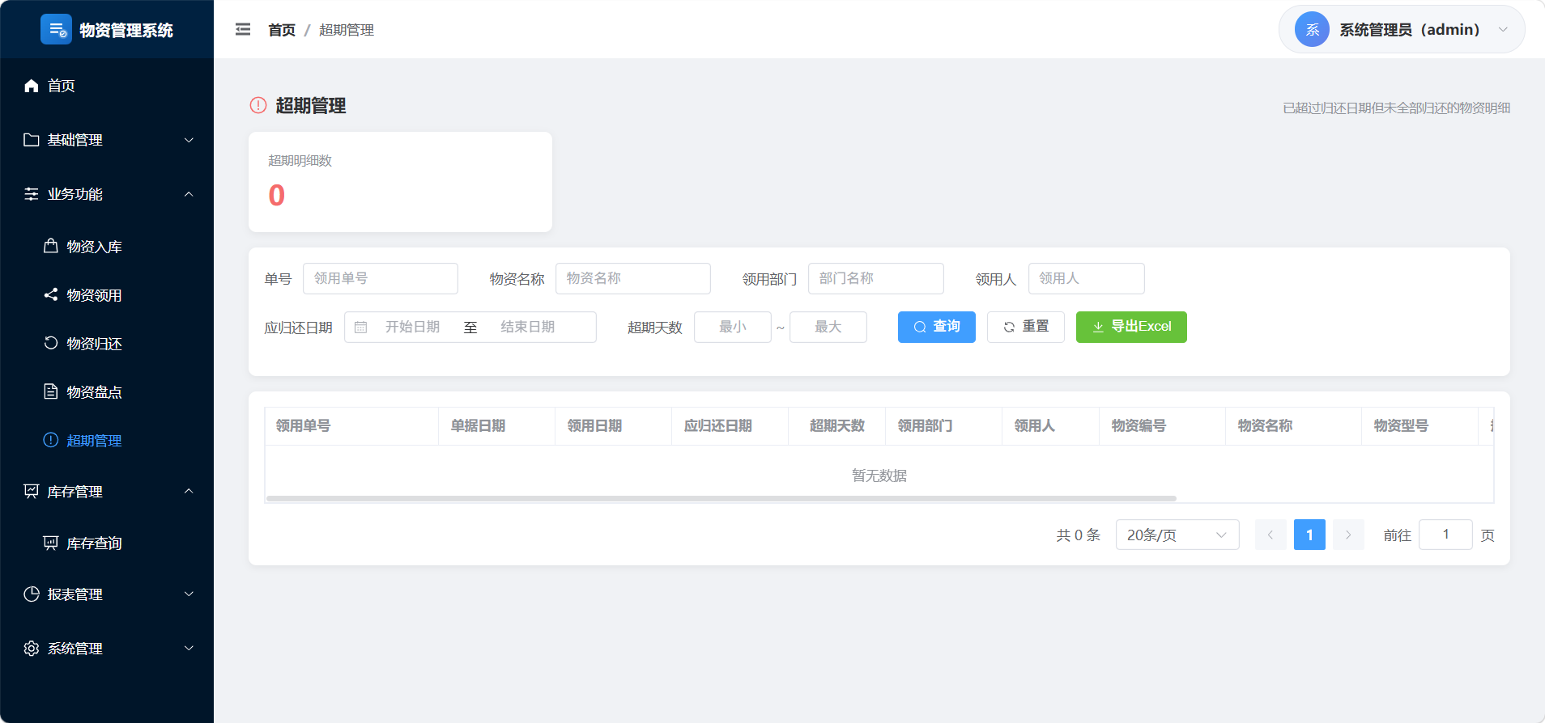This screenshot has height=723, width=1545.
Task: Click the admin avatar icon
Action: pos(1312,30)
